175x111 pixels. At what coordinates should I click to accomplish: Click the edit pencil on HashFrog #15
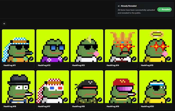pos(169,58)
